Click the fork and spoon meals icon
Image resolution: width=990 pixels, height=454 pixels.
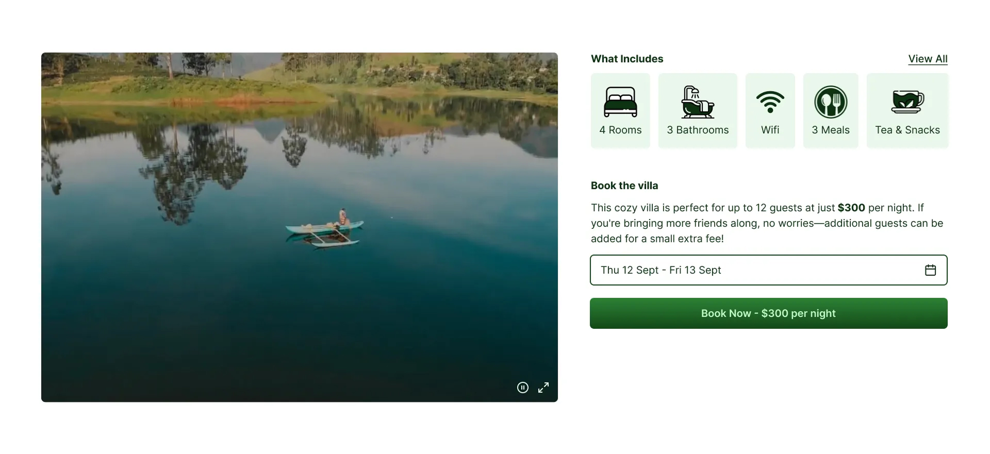(831, 102)
